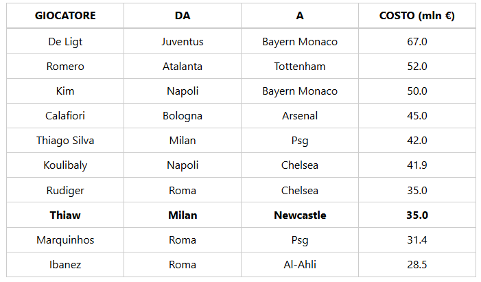Image resolution: width=481 pixels, height=282 pixels.
Task: Click the bold Thiaw cell
Action: coord(65,215)
